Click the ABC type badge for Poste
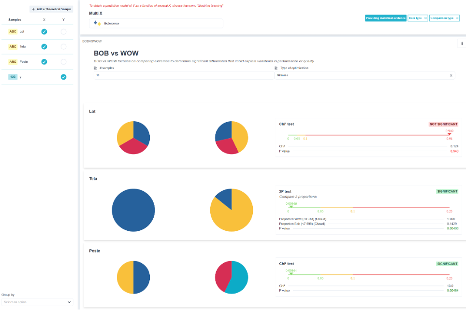The image size is (466, 310). click(x=13, y=62)
